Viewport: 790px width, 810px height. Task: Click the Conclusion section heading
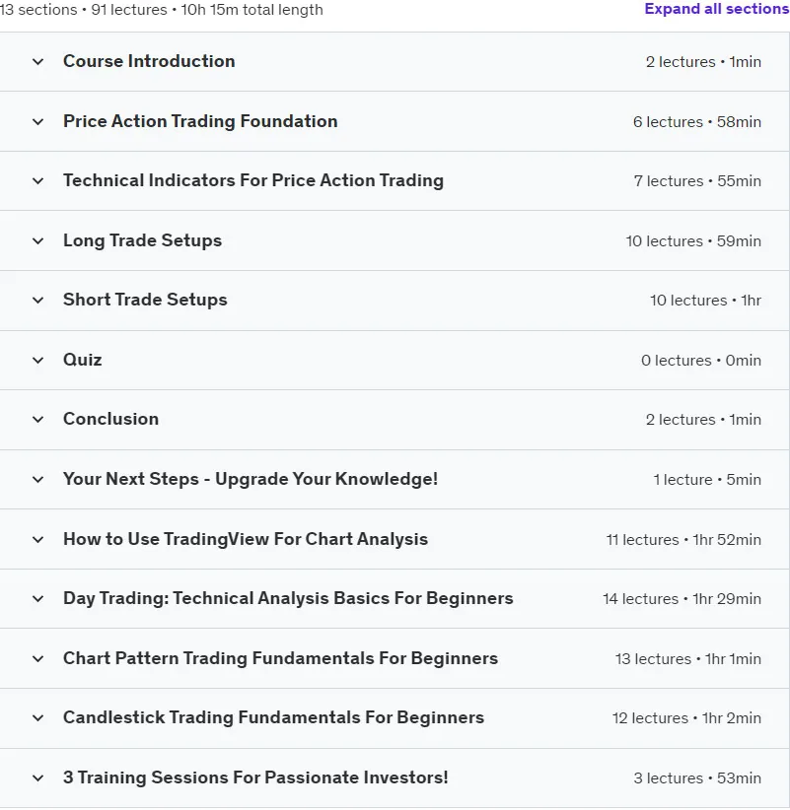[x=110, y=419]
